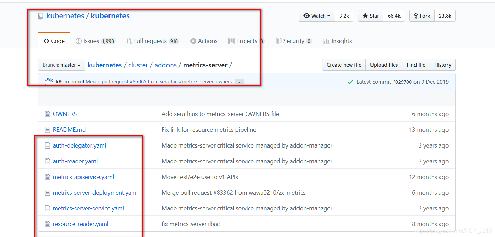
Task: Click the 23.8k forks count
Action: pyautogui.click(x=445, y=16)
